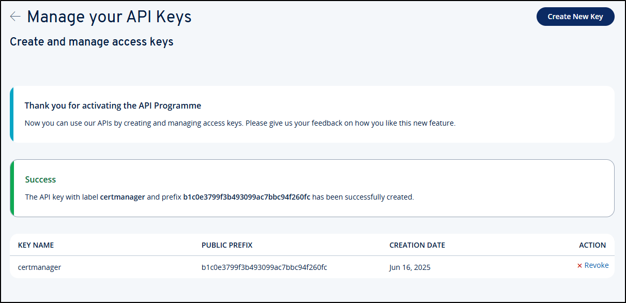Select the certmanager key name cell
Screen dimensions: 626x303
pyautogui.click(x=39, y=267)
